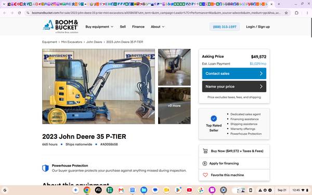The height and width of the screenshot is (195, 312).
Task: Open Google Play Store from the shelf
Action: [178, 190]
